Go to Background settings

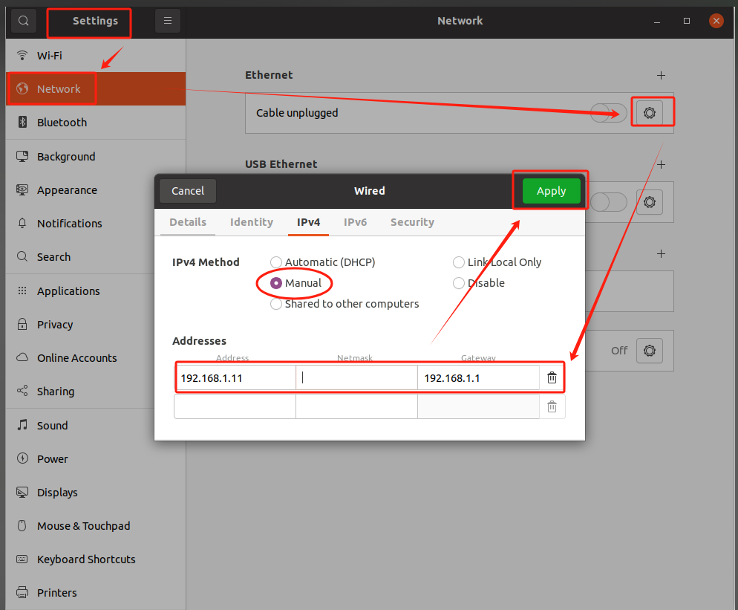click(x=96, y=156)
